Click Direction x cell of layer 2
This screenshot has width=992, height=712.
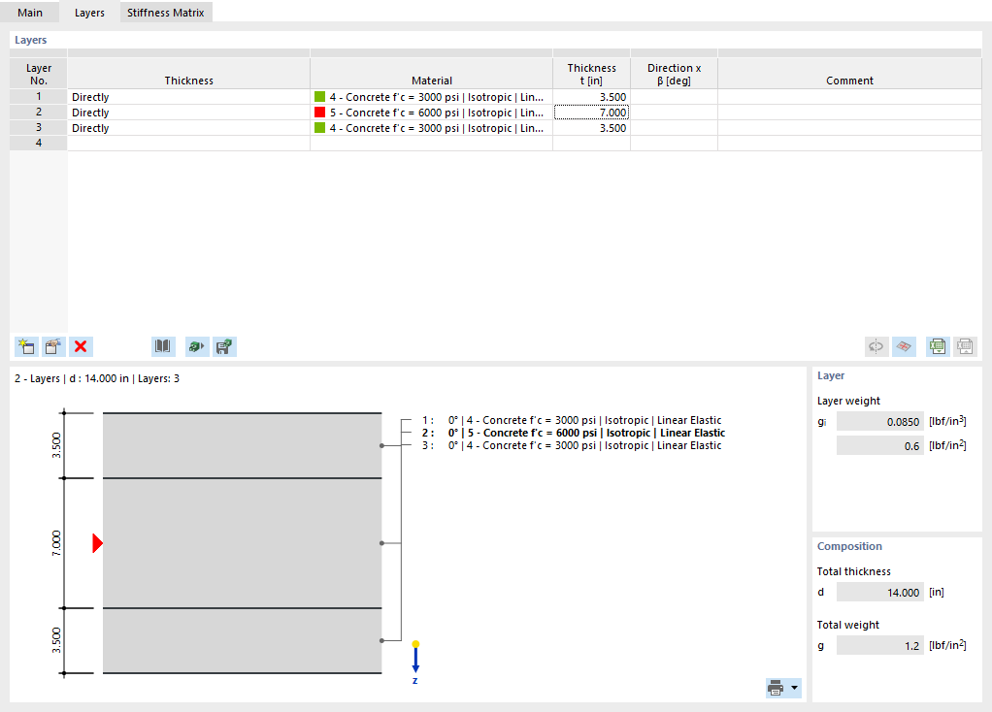[x=674, y=113]
